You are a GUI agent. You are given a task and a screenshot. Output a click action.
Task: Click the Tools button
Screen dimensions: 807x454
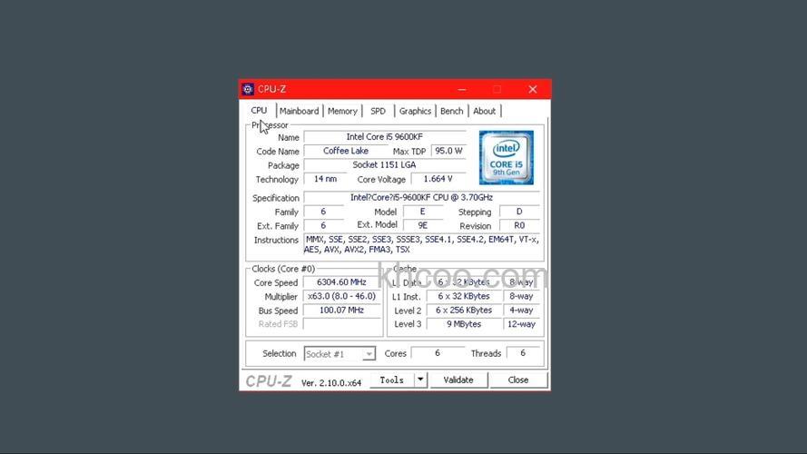tap(392, 380)
